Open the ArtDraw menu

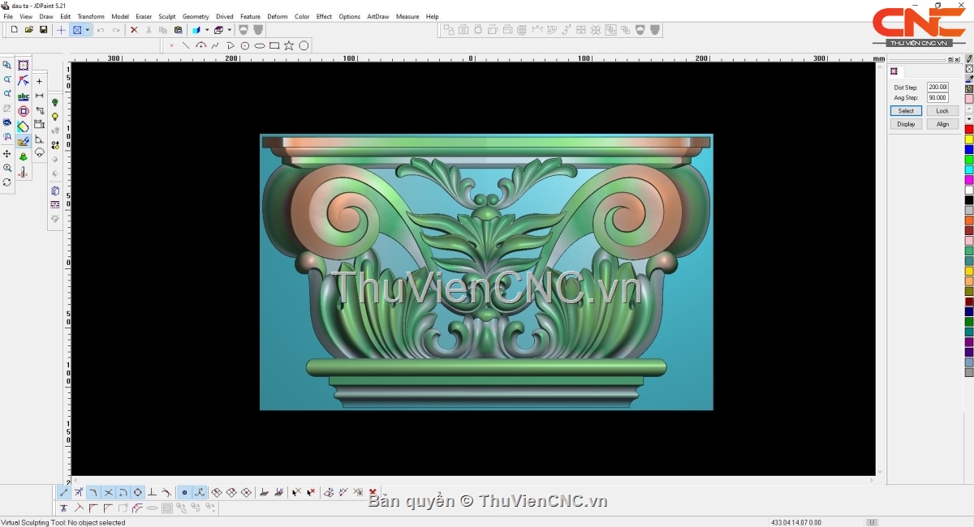click(378, 16)
